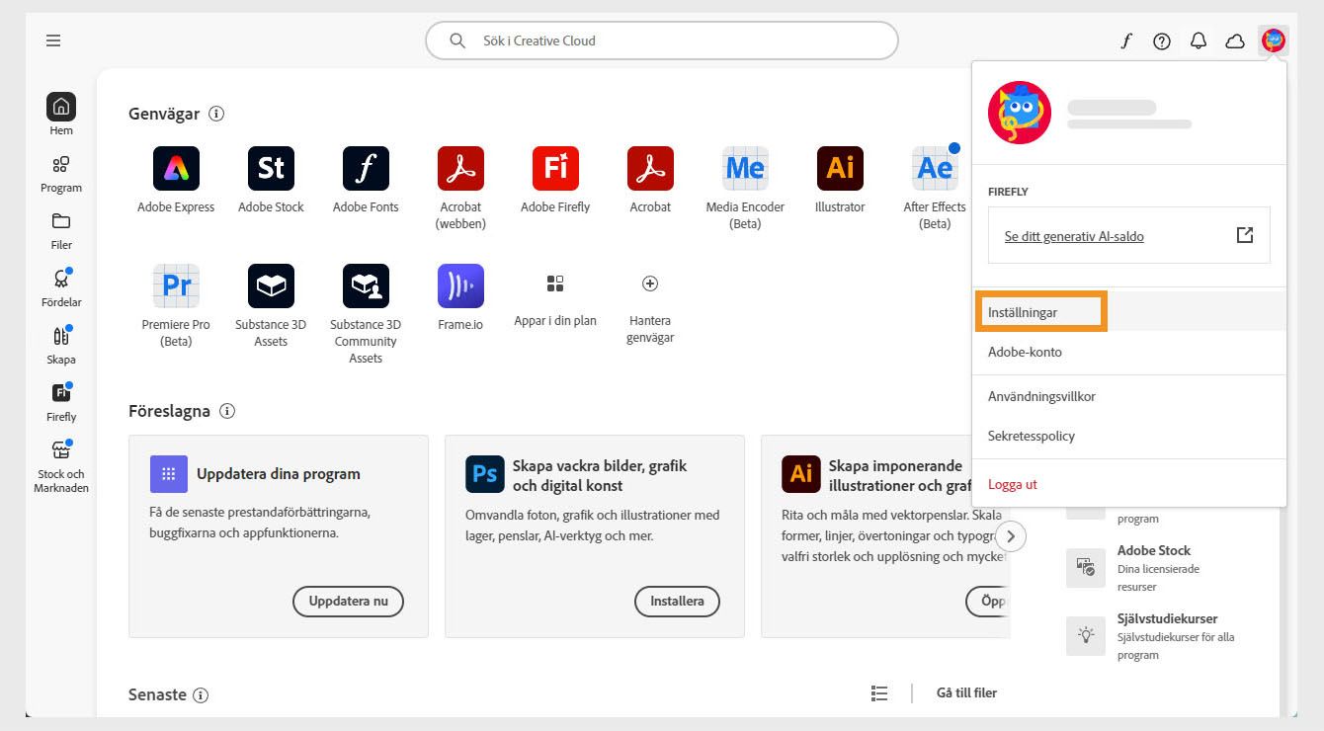Select Adobe-konto in account menu

[1129, 352]
